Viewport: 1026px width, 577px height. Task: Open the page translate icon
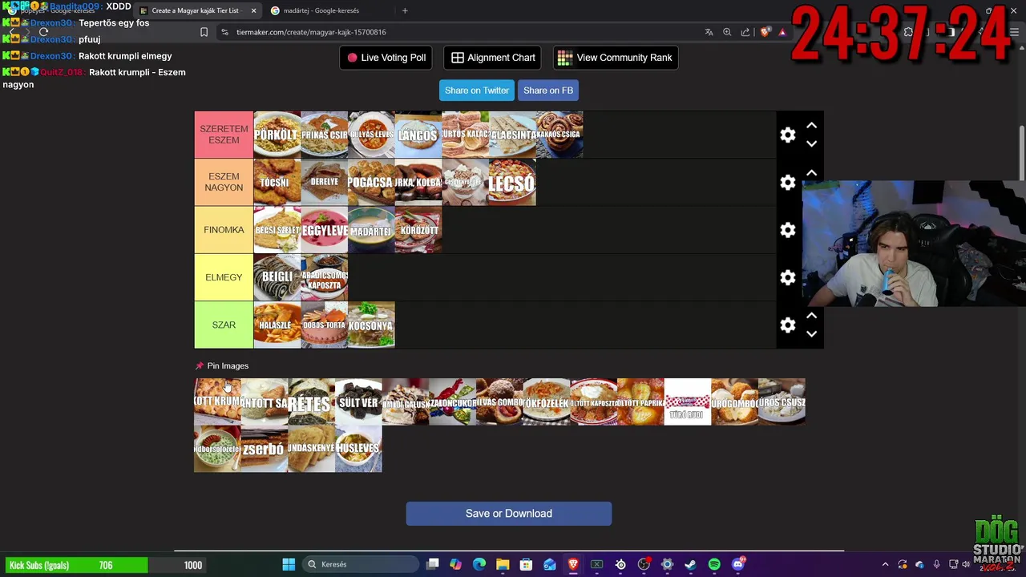(709, 32)
